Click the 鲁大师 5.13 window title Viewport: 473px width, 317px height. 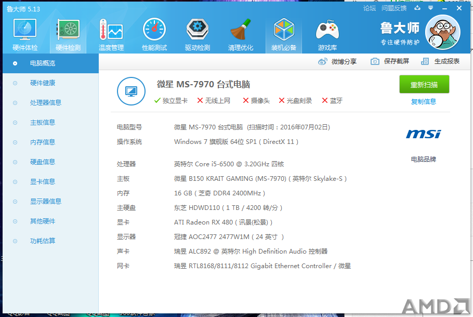(23, 9)
